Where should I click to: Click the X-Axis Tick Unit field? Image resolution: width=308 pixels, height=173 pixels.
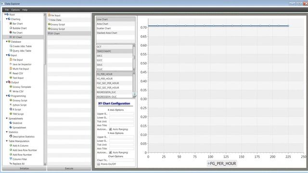(122, 122)
